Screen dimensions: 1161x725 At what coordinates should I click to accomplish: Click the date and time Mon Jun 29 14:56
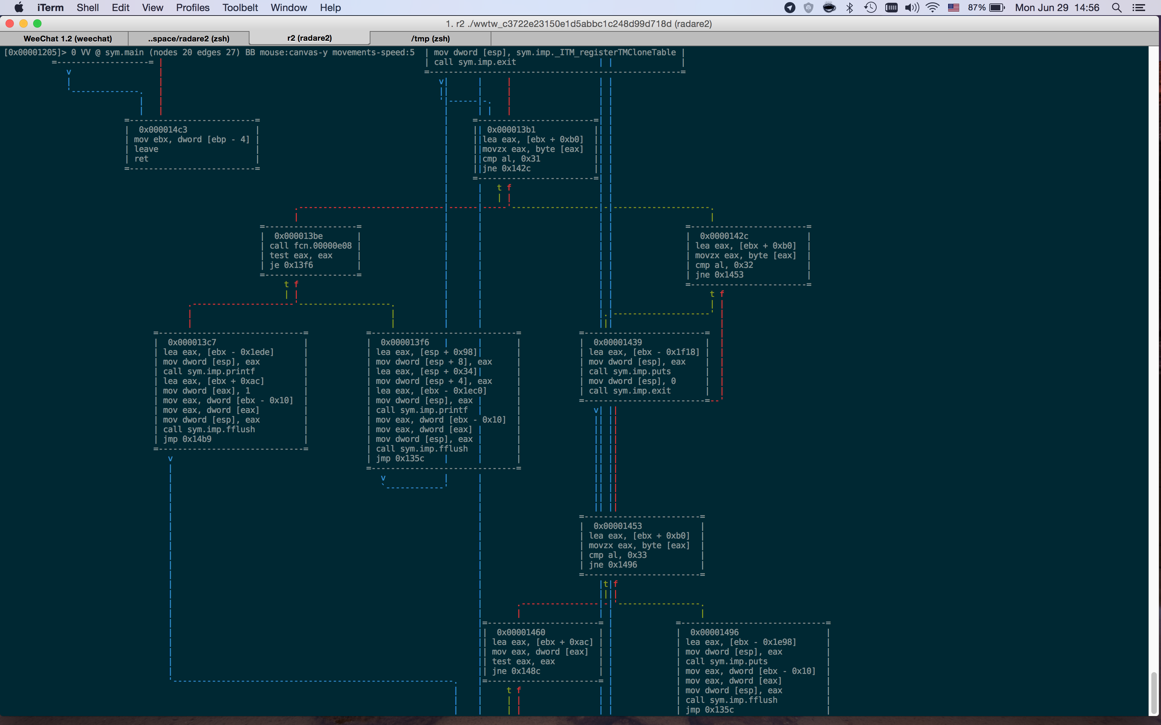tap(1057, 7)
